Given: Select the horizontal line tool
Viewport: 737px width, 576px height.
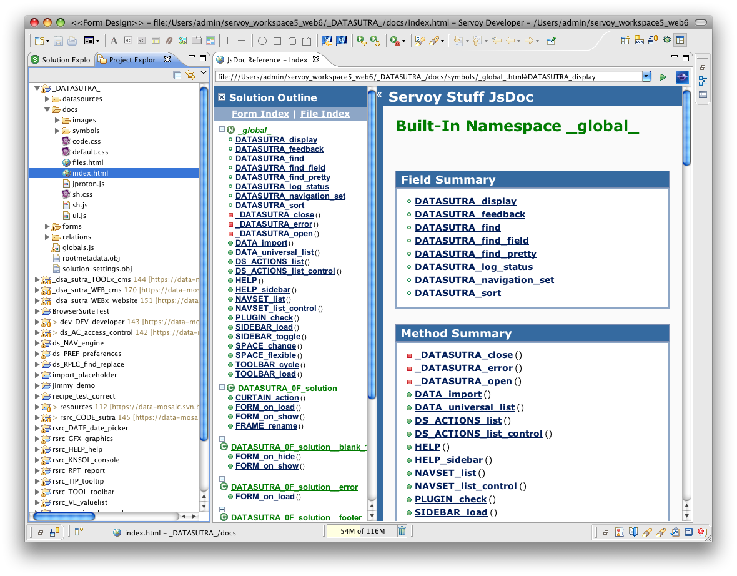Looking at the screenshot, I should (x=242, y=41).
